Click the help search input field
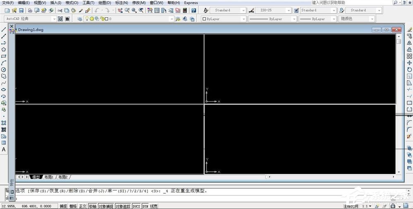 (x=352, y=2)
